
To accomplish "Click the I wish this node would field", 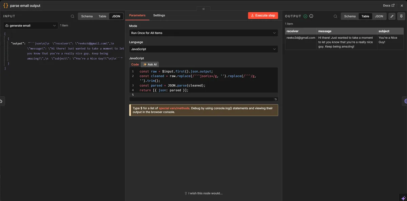I will [x=203, y=193].
